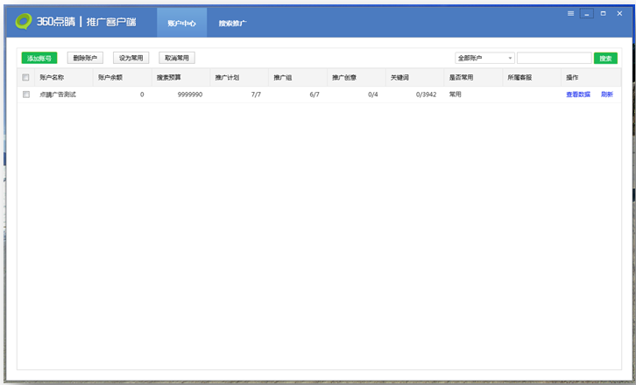Switch to the 账户中心 tab

pyautogui.click(x=181, y=23)
